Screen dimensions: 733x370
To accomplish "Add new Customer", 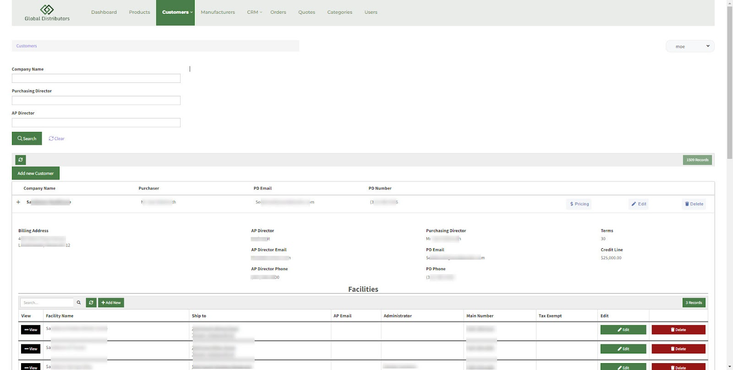I will [x=36, y=173].
